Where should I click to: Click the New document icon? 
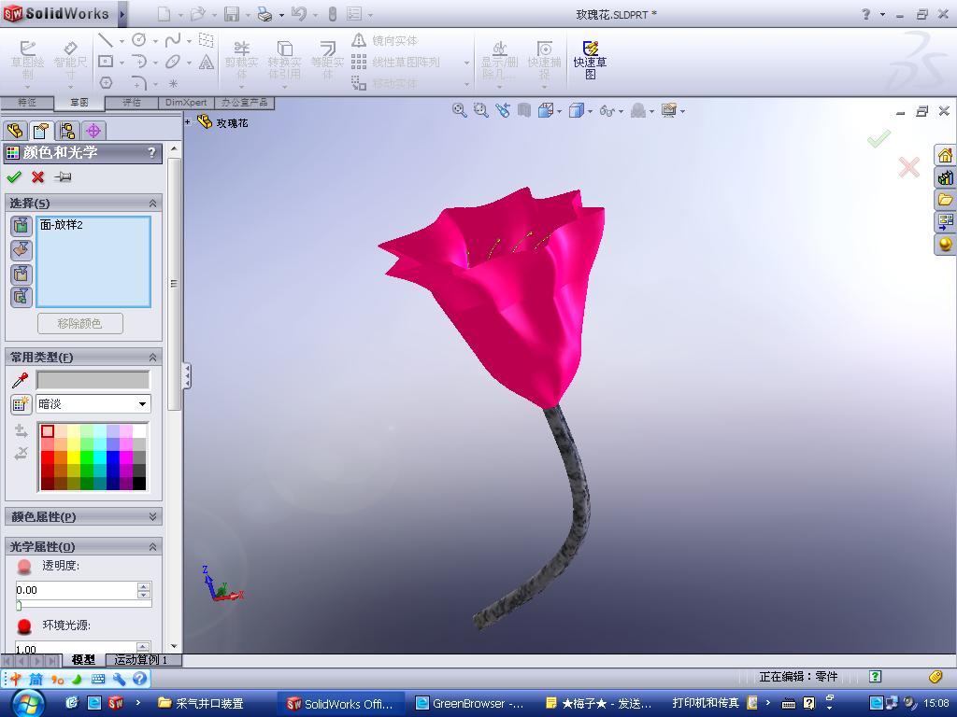point(164,14)
